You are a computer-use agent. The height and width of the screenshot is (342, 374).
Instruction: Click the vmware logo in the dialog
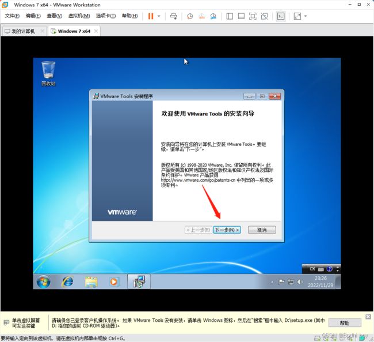pyautogui.click(x=122, y=212)
